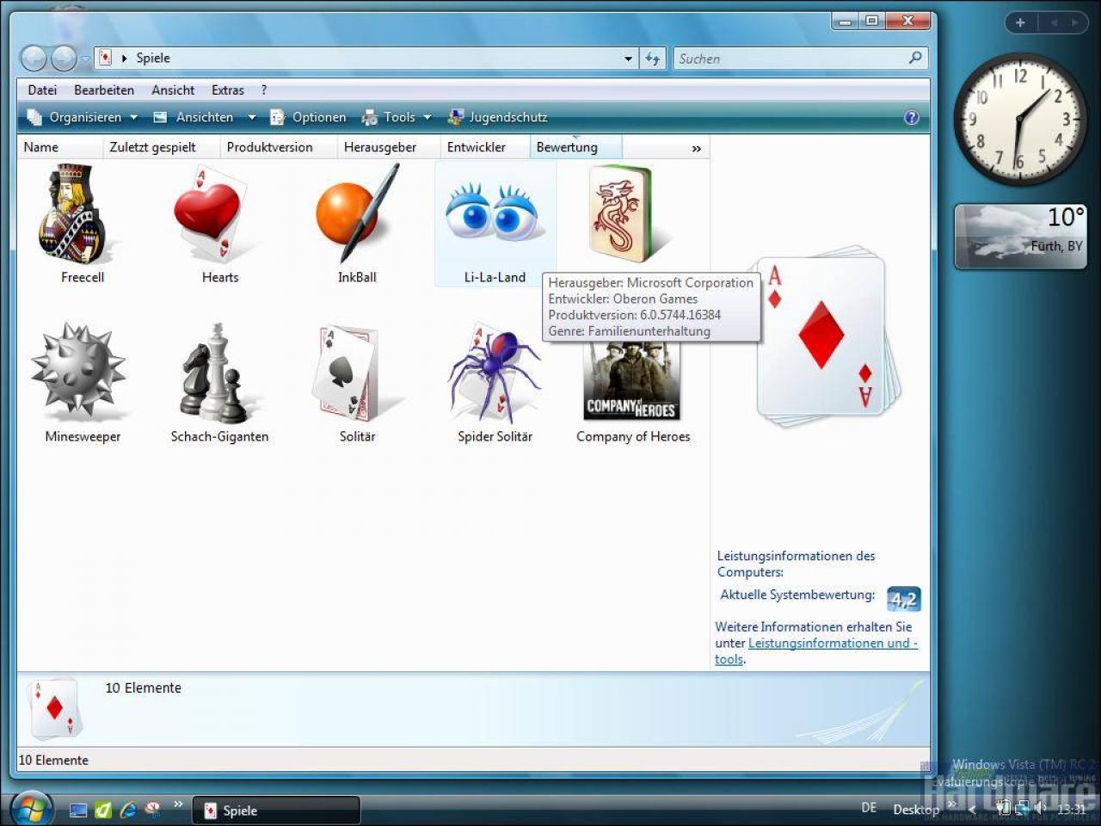The width and height of the screenshot is (1101, 826).
Task: Click the Suchen search field
Action: click(x=790, y=59)
